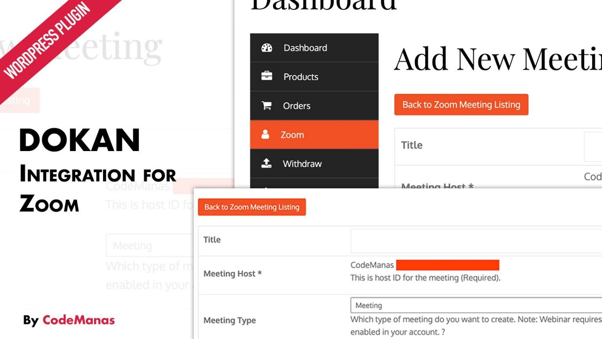602x339 pixels.
Task: Open the Products menu entry
Action: (x=300, y=77)
